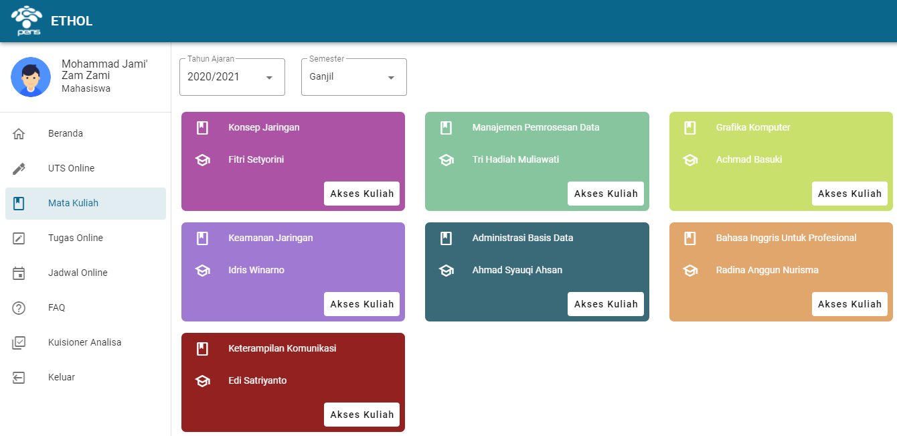Click the pencil icon for UTS Online
The height and width of the screenshot is (436, 897).
(x=19, y=168)
